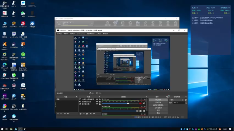Open 视图(V) menu in OBS
This screenshot has height=131, width=234.
73,34
